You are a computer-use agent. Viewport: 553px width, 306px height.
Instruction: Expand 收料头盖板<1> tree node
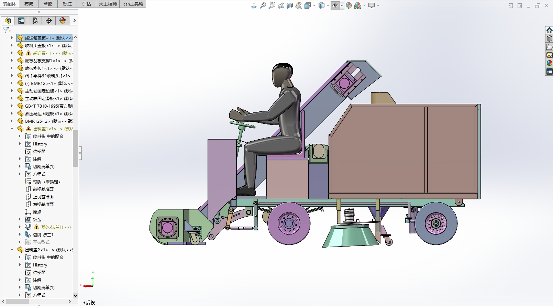click(x=12, y=45)
